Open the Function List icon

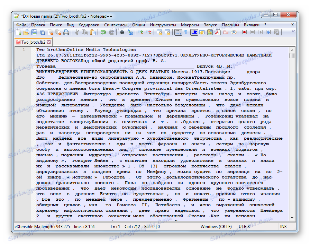point(218,32)
